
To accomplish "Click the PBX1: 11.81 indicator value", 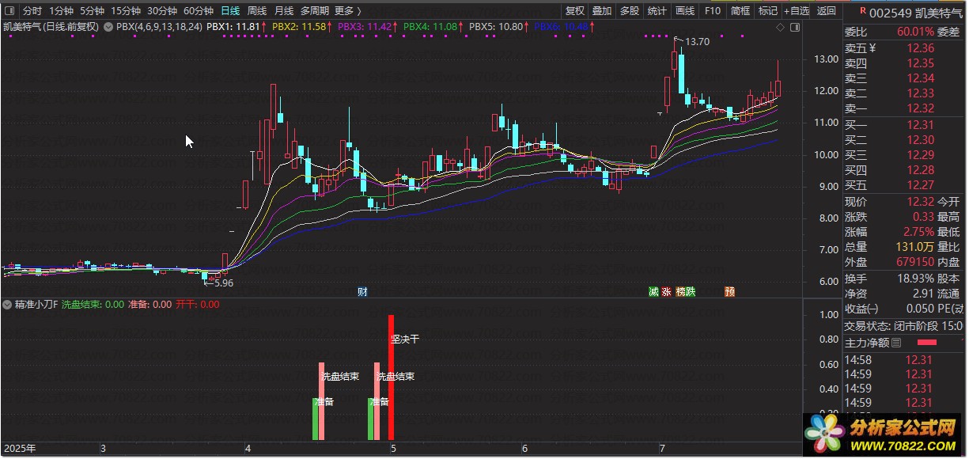I will pos(232,27).
